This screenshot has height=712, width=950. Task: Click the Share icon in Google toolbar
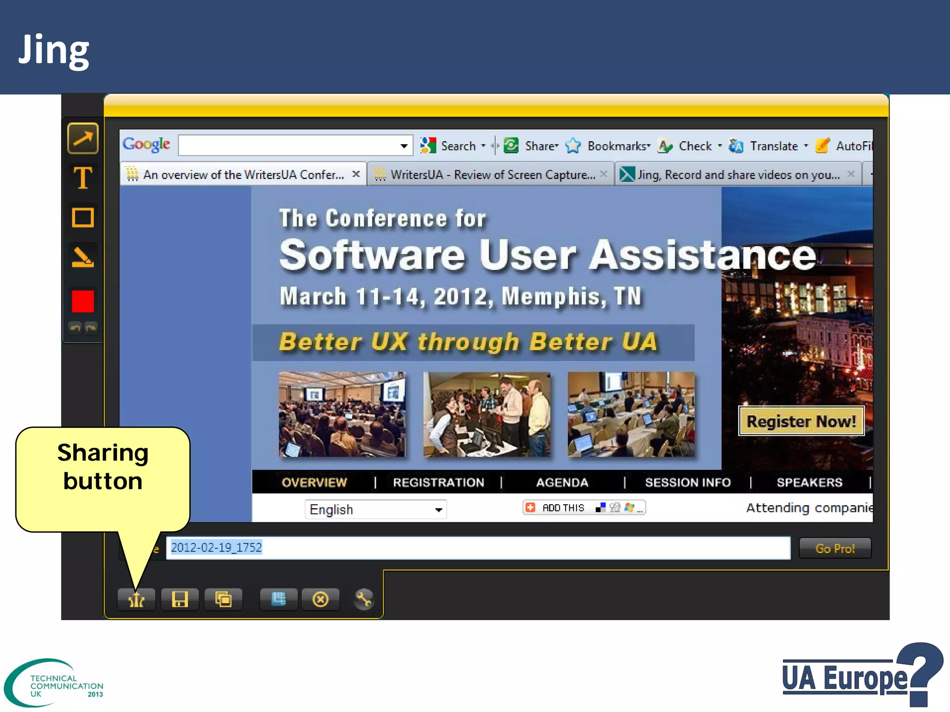click(x=511, y=146)
